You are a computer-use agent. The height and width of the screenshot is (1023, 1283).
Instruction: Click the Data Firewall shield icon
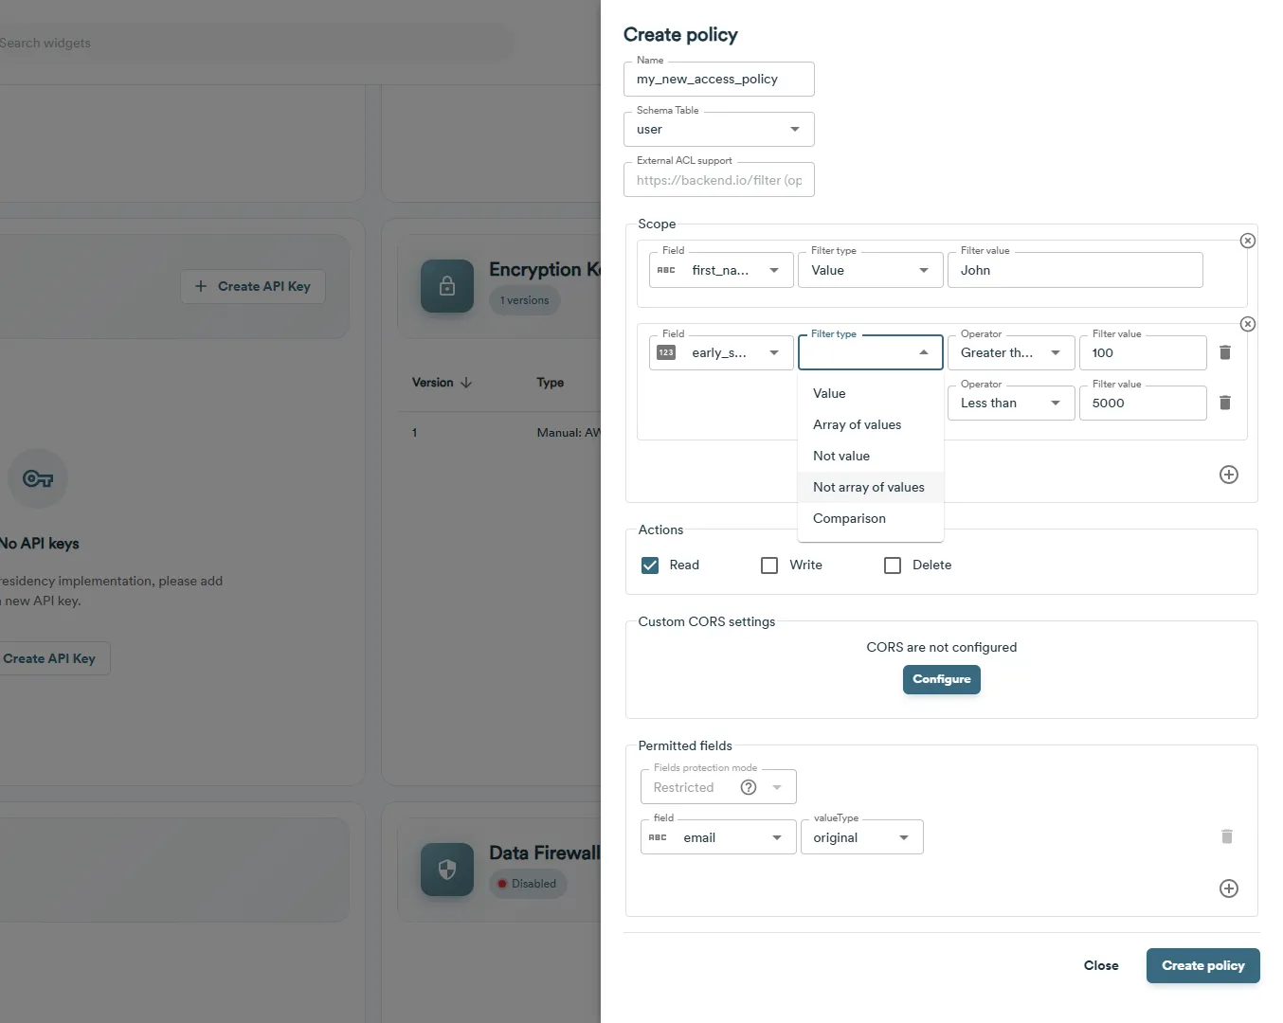447,870
